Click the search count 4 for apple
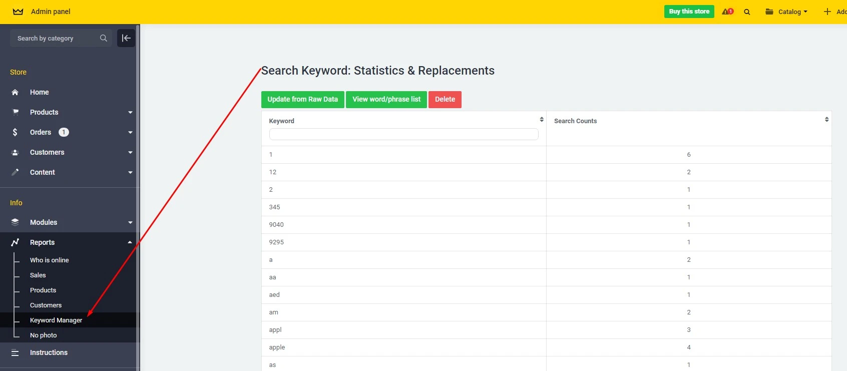847x371 pixels. point(689,347)
